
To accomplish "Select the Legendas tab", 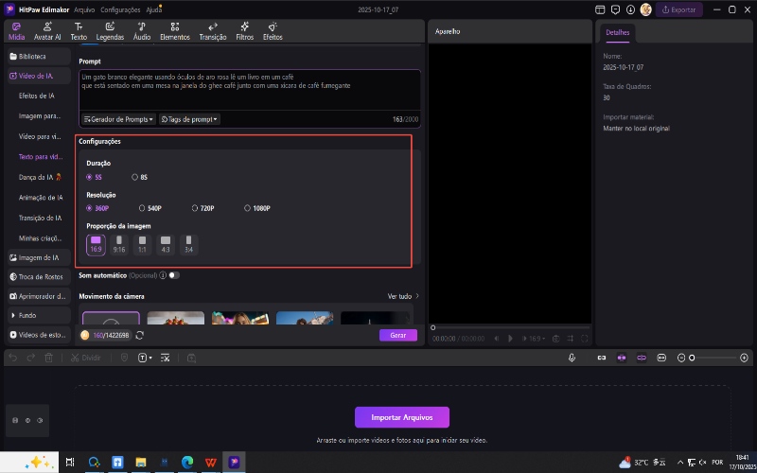I will click(x=110, y=31).
